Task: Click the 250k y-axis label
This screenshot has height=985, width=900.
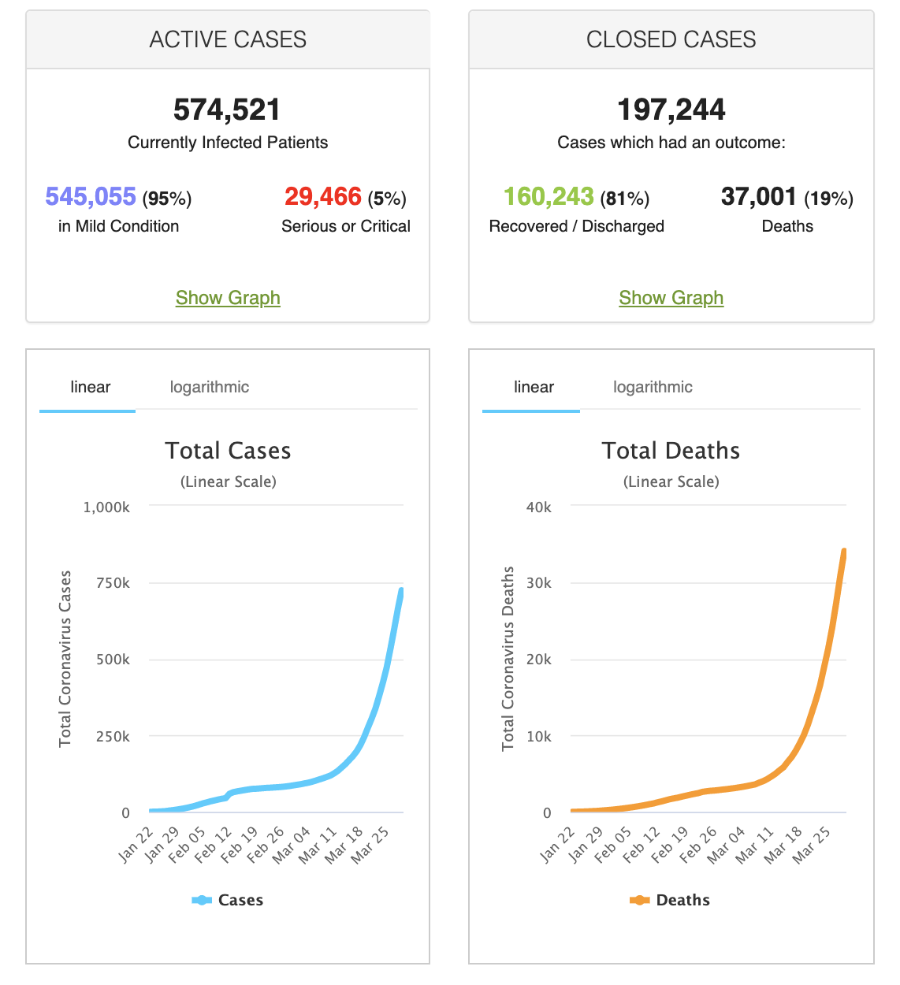Action: click(x=113, y=737)
